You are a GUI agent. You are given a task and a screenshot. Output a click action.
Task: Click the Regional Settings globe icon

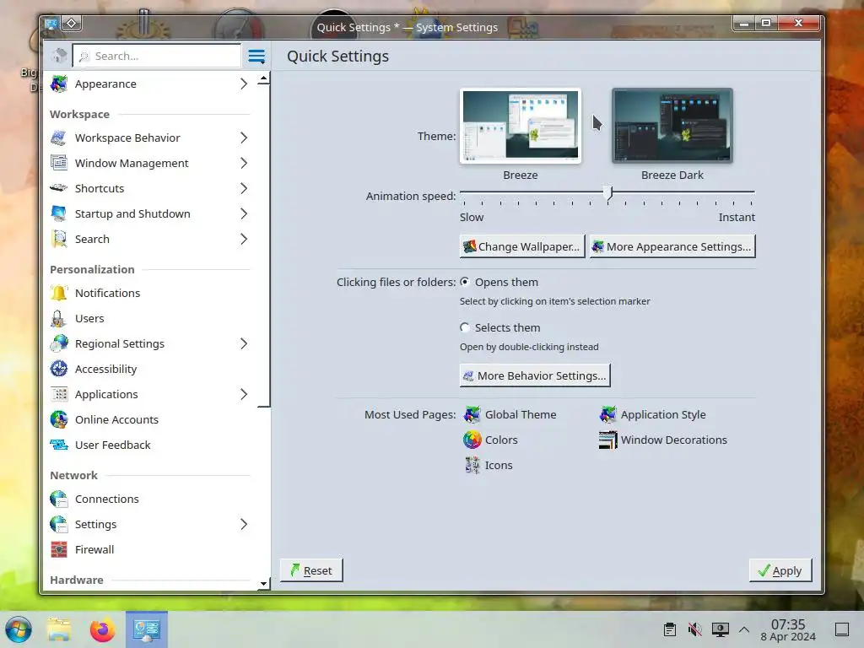(x=59, y=344)
